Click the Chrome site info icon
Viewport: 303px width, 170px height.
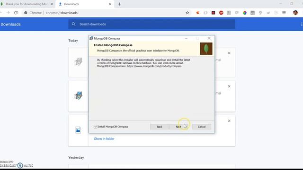pyautogui.click(x=26, y=13)
